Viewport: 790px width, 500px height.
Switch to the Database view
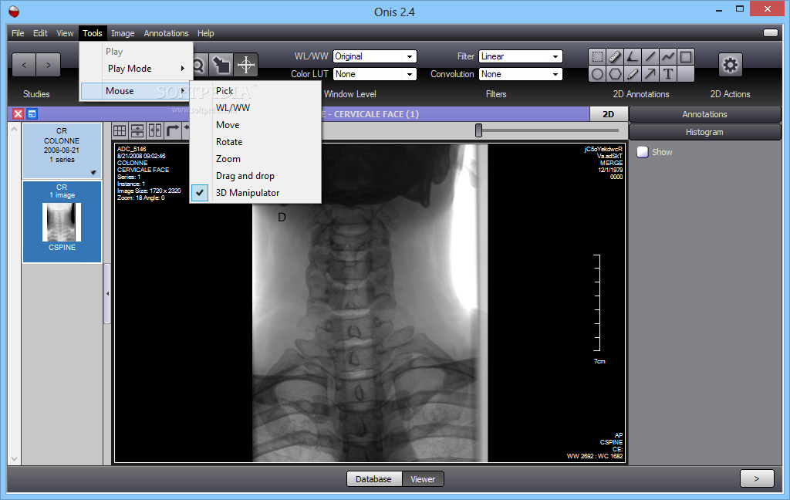[374, 479]
